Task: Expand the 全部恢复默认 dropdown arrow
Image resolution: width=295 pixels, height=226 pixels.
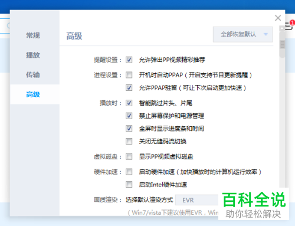Action: (265, 34)
